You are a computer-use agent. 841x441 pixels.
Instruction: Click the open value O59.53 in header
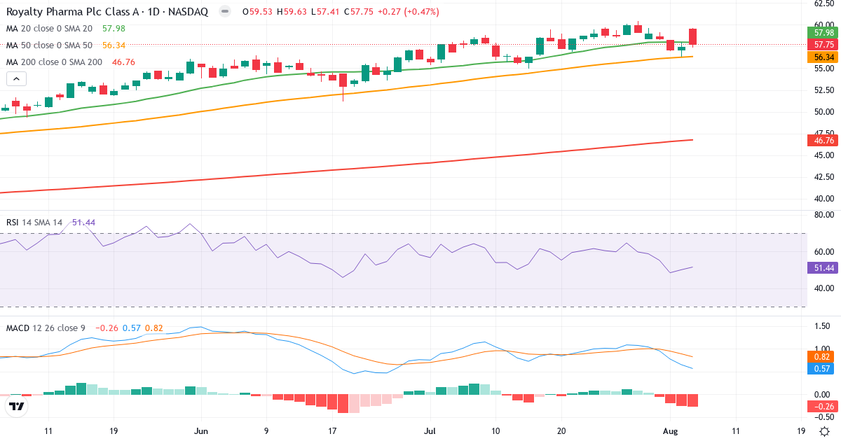click(257, 12)
